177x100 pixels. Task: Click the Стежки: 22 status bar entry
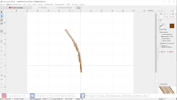click(79, 99)
